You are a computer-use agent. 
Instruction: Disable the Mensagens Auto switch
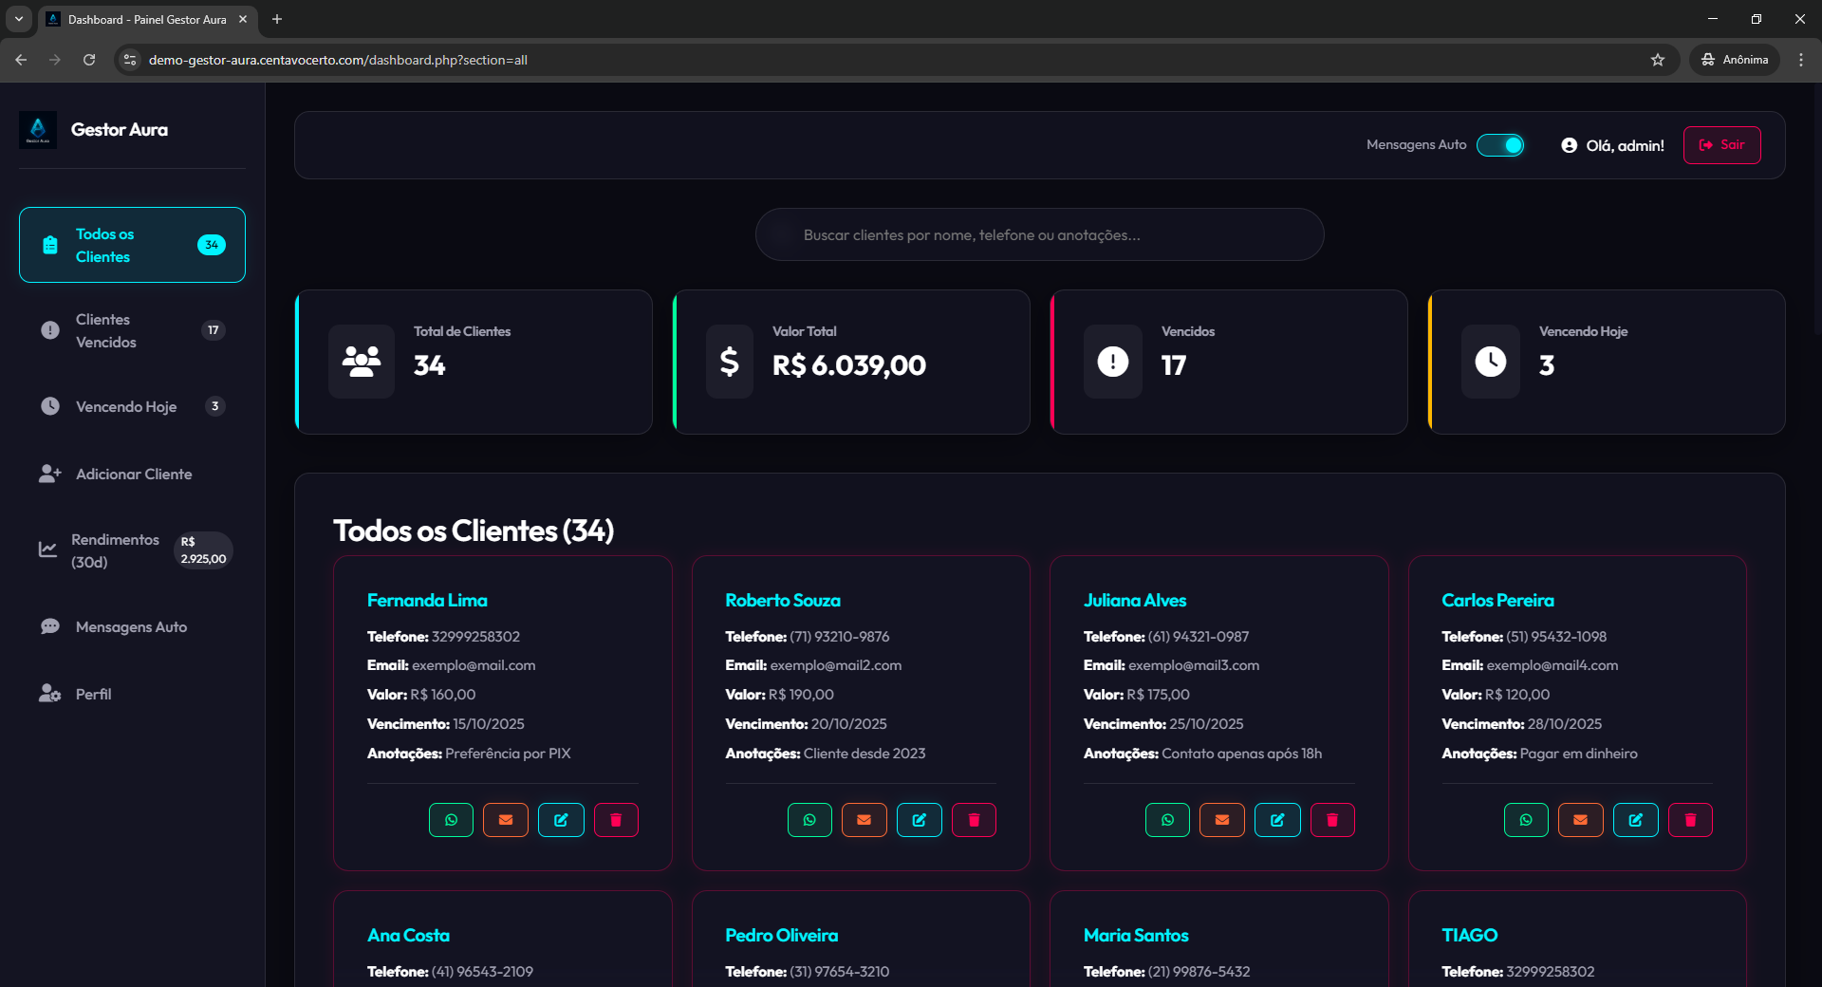tap(1500, 144)
